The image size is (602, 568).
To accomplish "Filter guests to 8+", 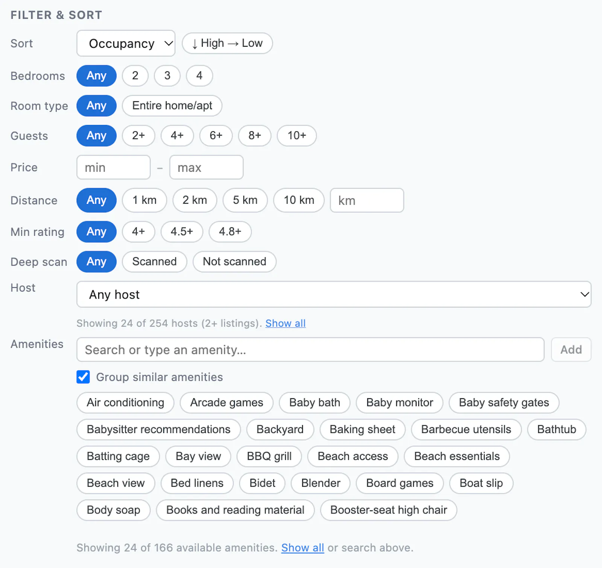I will [x=255, y=136].
